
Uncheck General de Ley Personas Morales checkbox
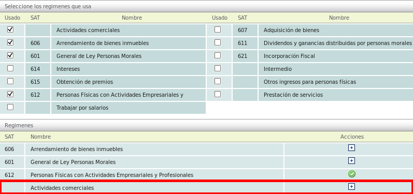coord(10,55)
